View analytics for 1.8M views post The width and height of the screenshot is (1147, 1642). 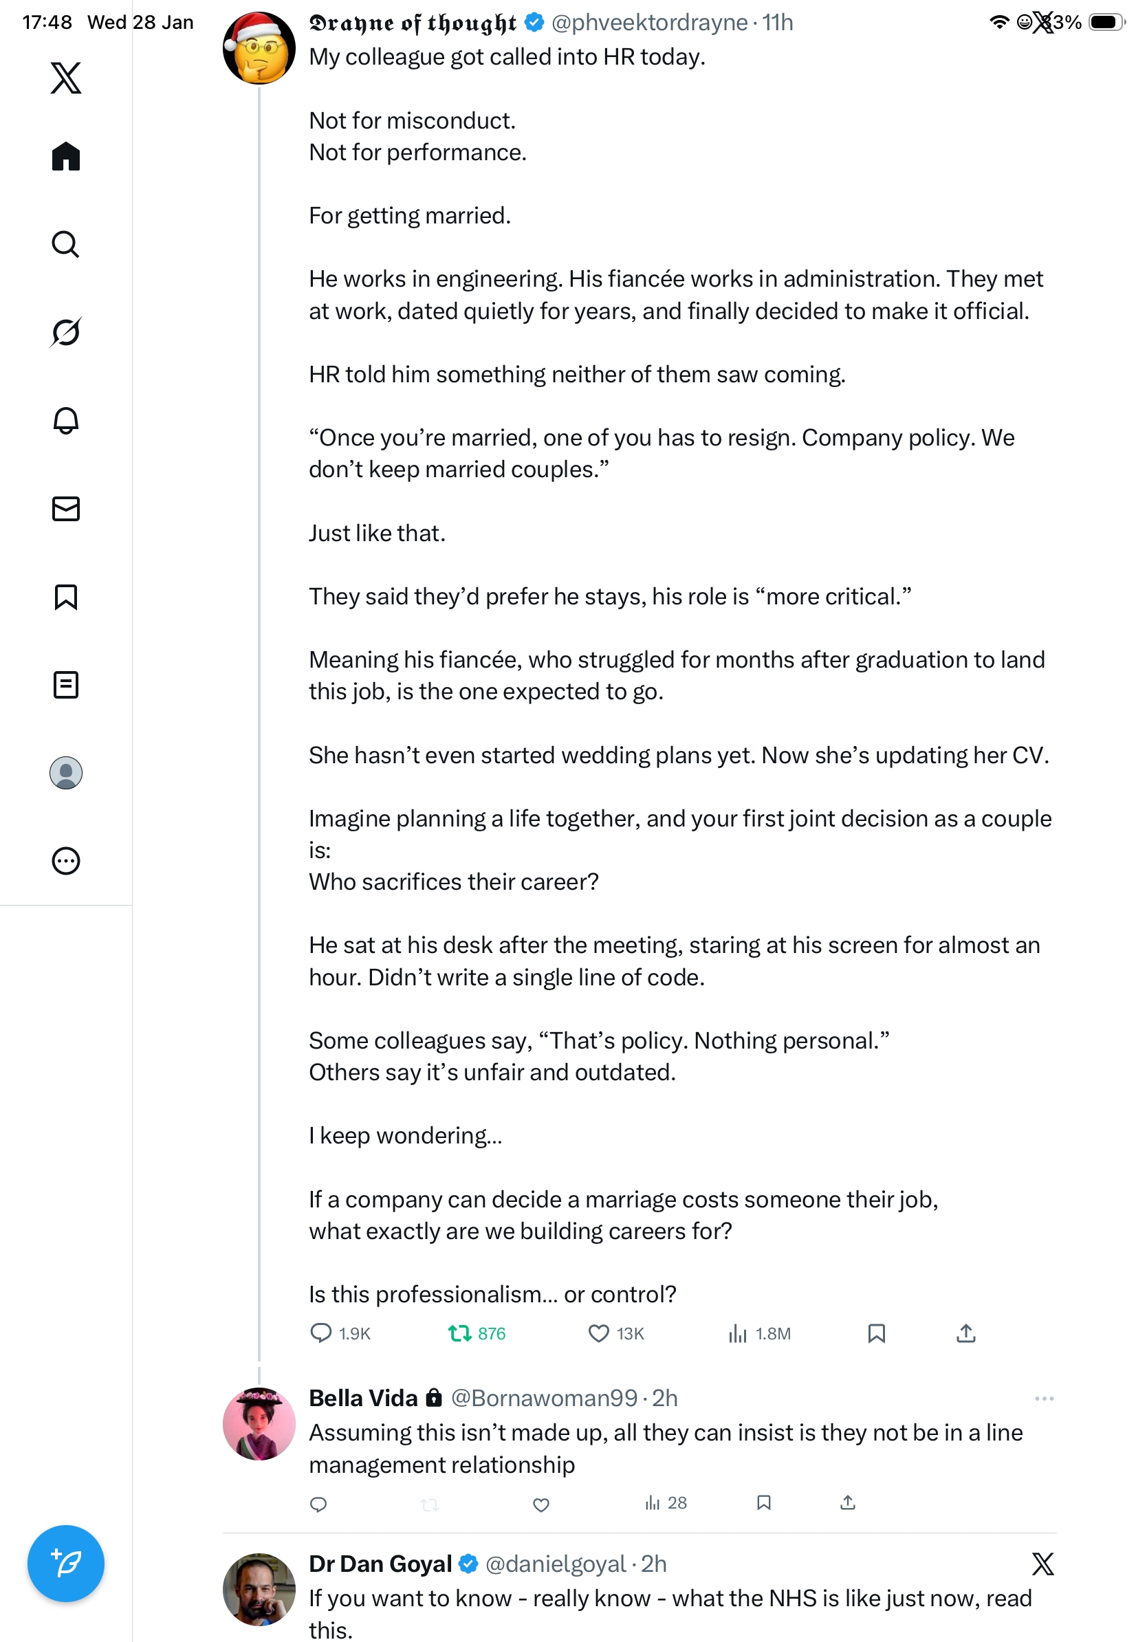pyautogui.click(x=737, y=1333)
